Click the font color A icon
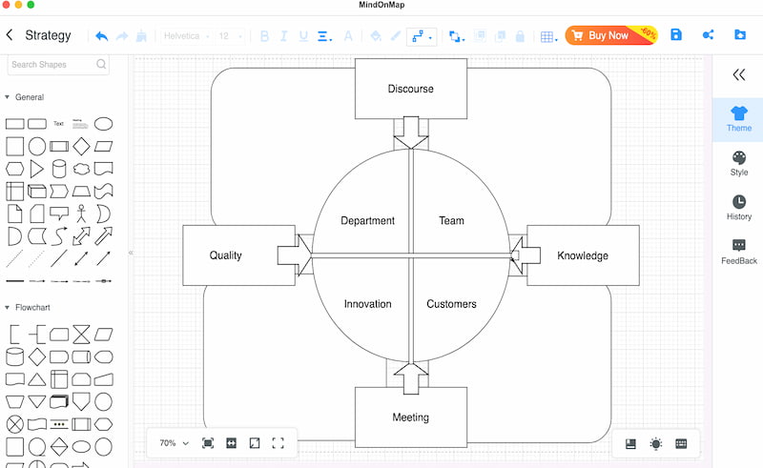This screenshot has height=468, width=763. (348, 36)
